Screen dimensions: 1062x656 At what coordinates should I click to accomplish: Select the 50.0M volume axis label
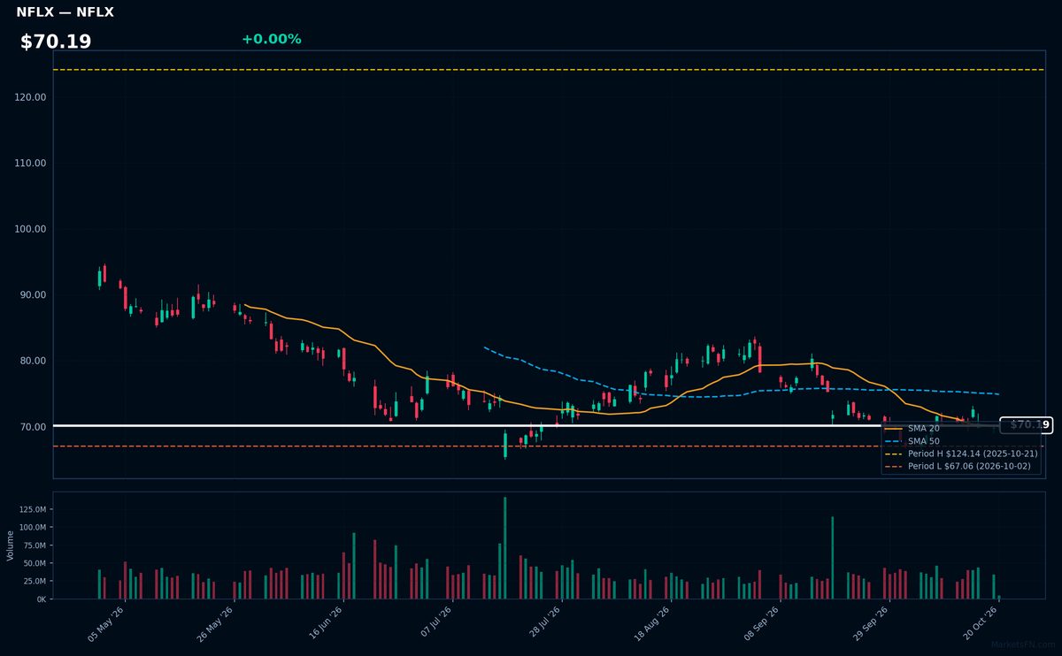[x=35, y=563]
